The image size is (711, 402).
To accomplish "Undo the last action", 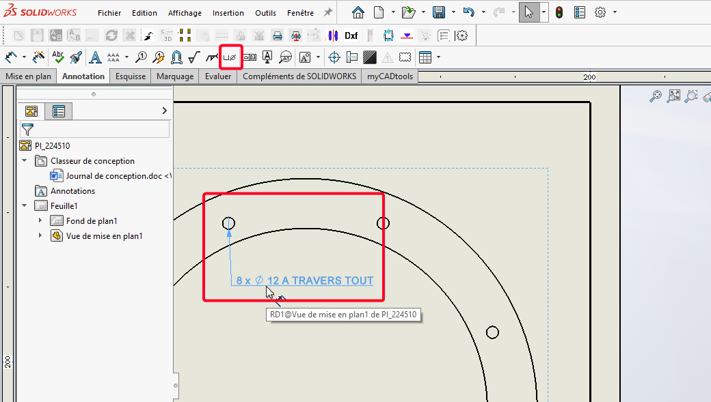I will [468, 13].
